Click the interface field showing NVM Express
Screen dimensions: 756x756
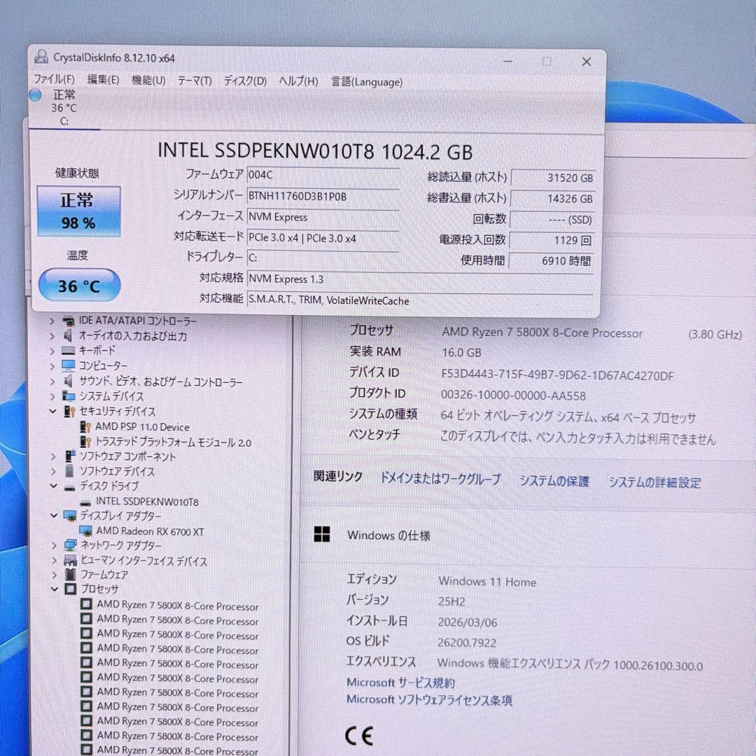pyautogui.click(x=323, y=217)
